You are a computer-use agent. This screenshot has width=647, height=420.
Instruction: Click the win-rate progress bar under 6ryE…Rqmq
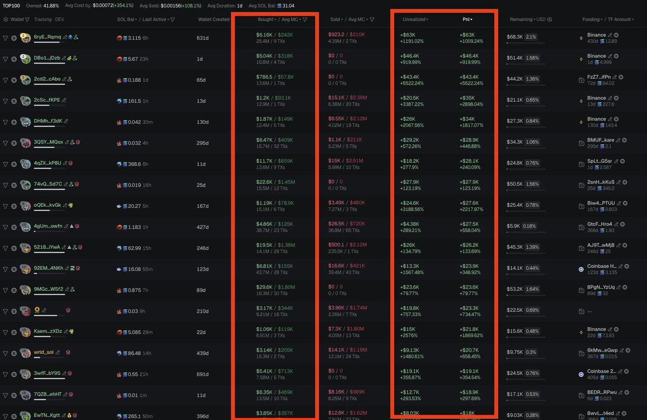49,42
